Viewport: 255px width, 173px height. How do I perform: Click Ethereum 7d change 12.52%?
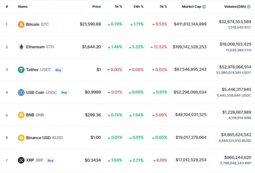pos(159,47)
